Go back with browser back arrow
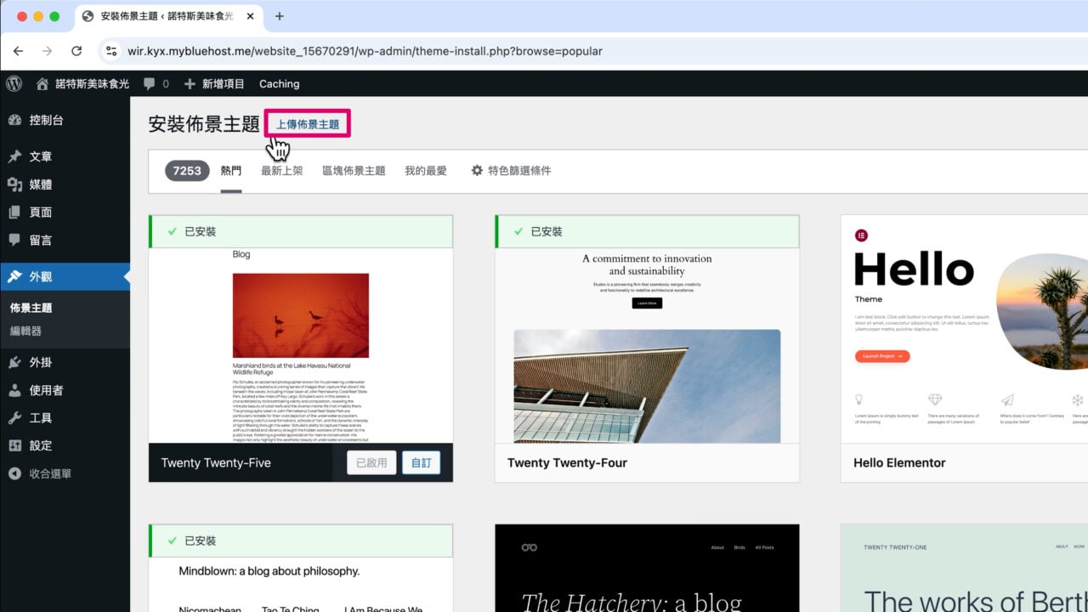The image size is (1088, 612). 18,51
